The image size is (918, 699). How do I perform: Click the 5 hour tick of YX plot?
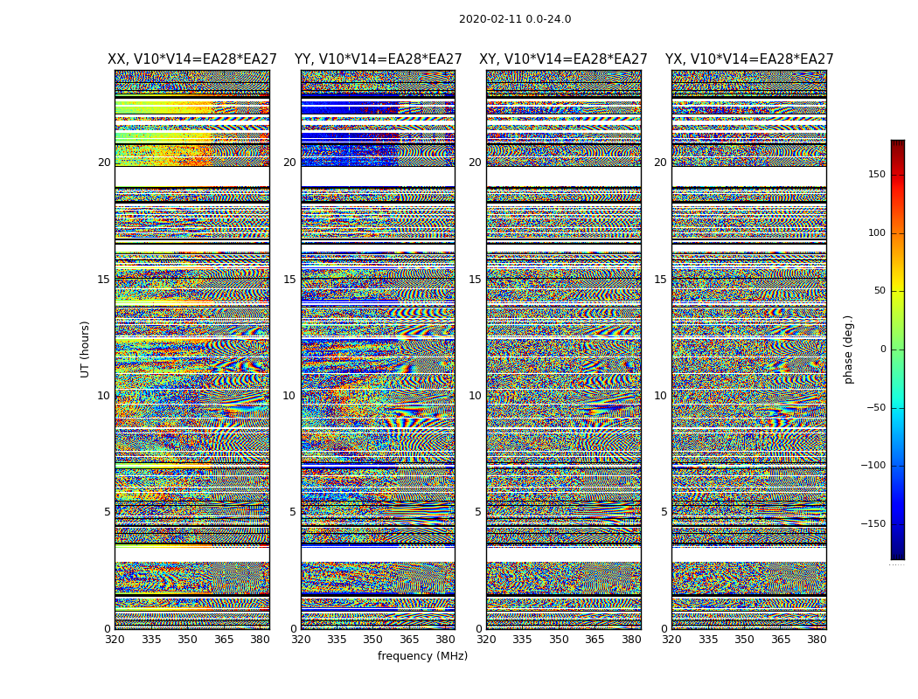(664, 512)
